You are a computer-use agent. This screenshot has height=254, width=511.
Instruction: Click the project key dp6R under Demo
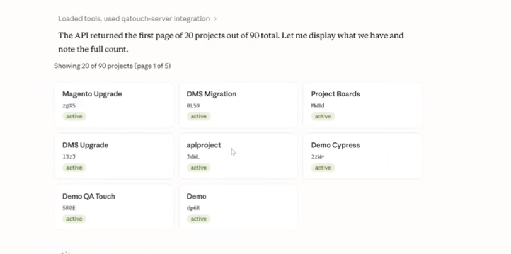pyautogui.click(x=193, y=208)
